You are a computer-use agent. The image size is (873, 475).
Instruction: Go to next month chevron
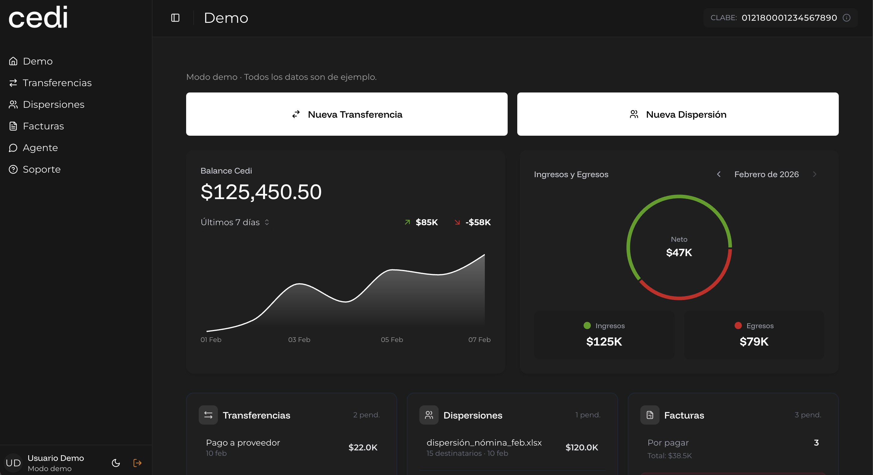point(815,174)
